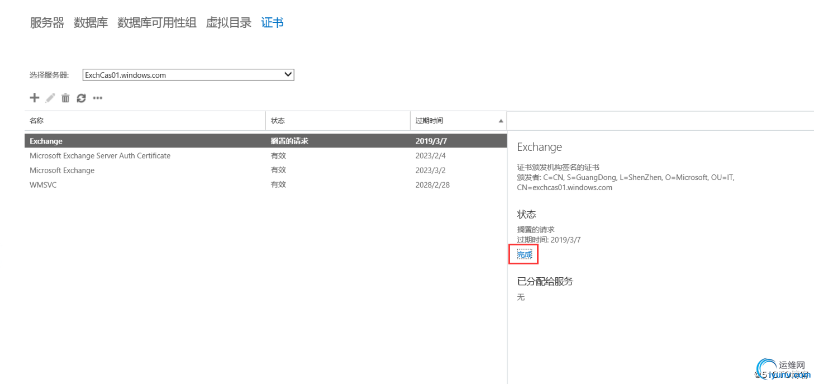
Task: Open the 选择服务器 dropdown
Action: [188, 74]
